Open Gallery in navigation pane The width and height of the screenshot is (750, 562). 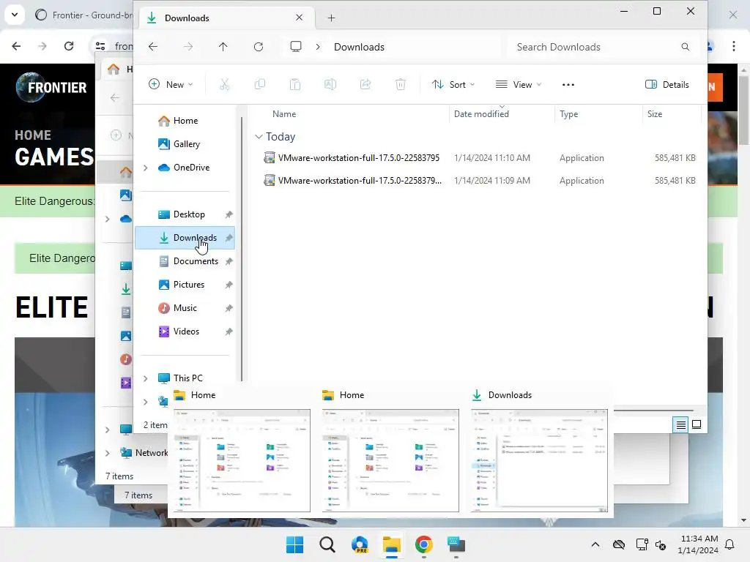185,144
